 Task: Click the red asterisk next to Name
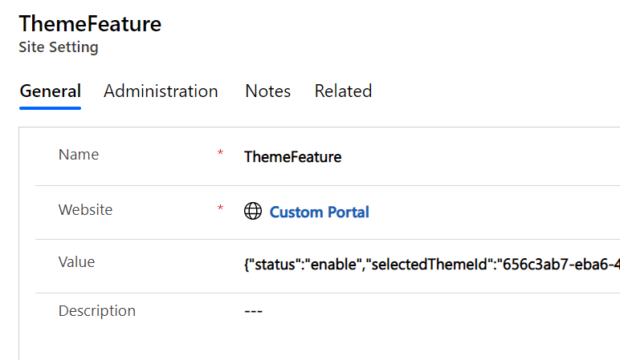(221, 153)
